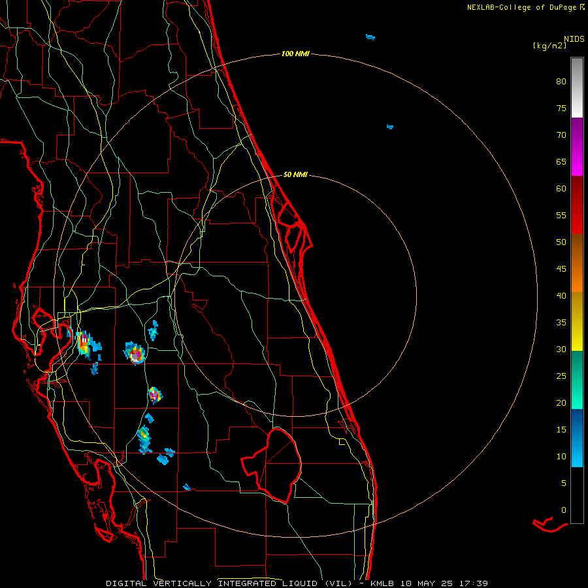Screen dimensions: 588x588
Task: Click the 0 value on the color scale
Action: pyautogui.click(x=564, y=510)
